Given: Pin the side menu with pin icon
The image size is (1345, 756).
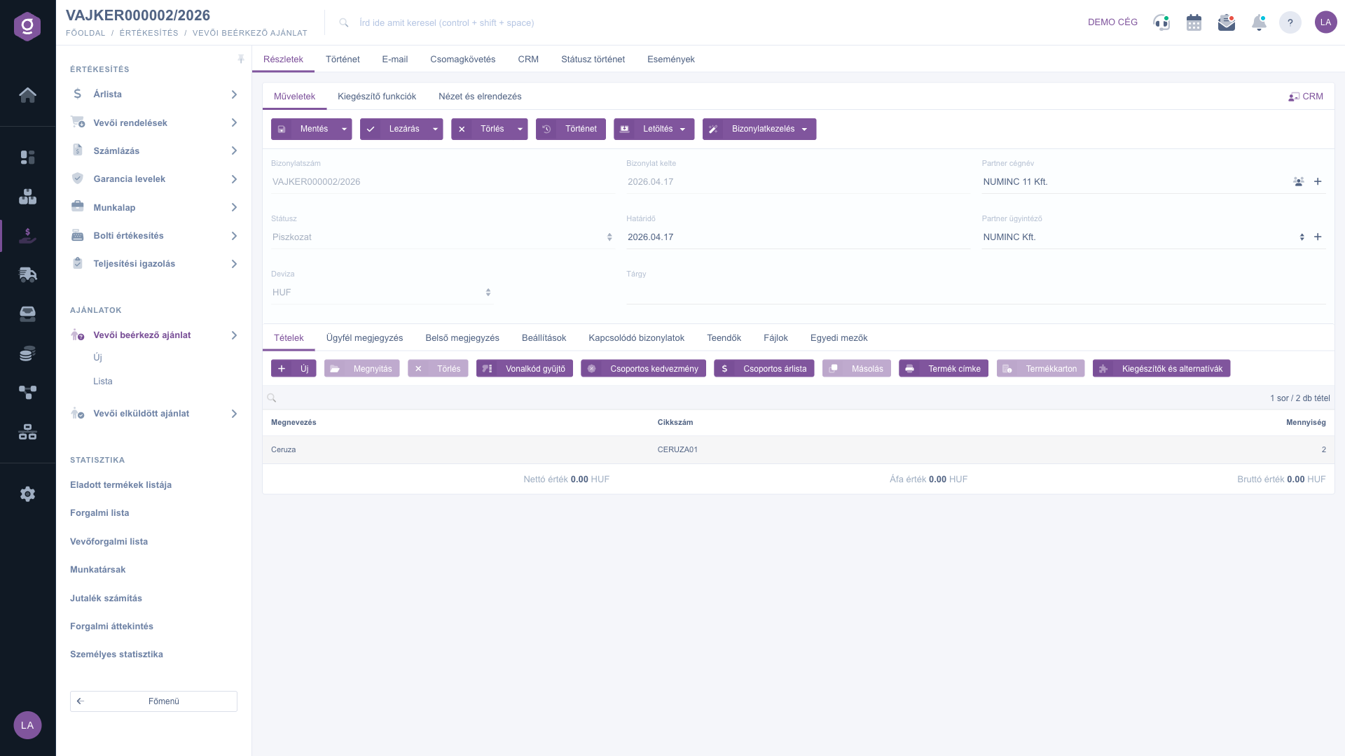Looking at the screenshot, I should point(241,59).
